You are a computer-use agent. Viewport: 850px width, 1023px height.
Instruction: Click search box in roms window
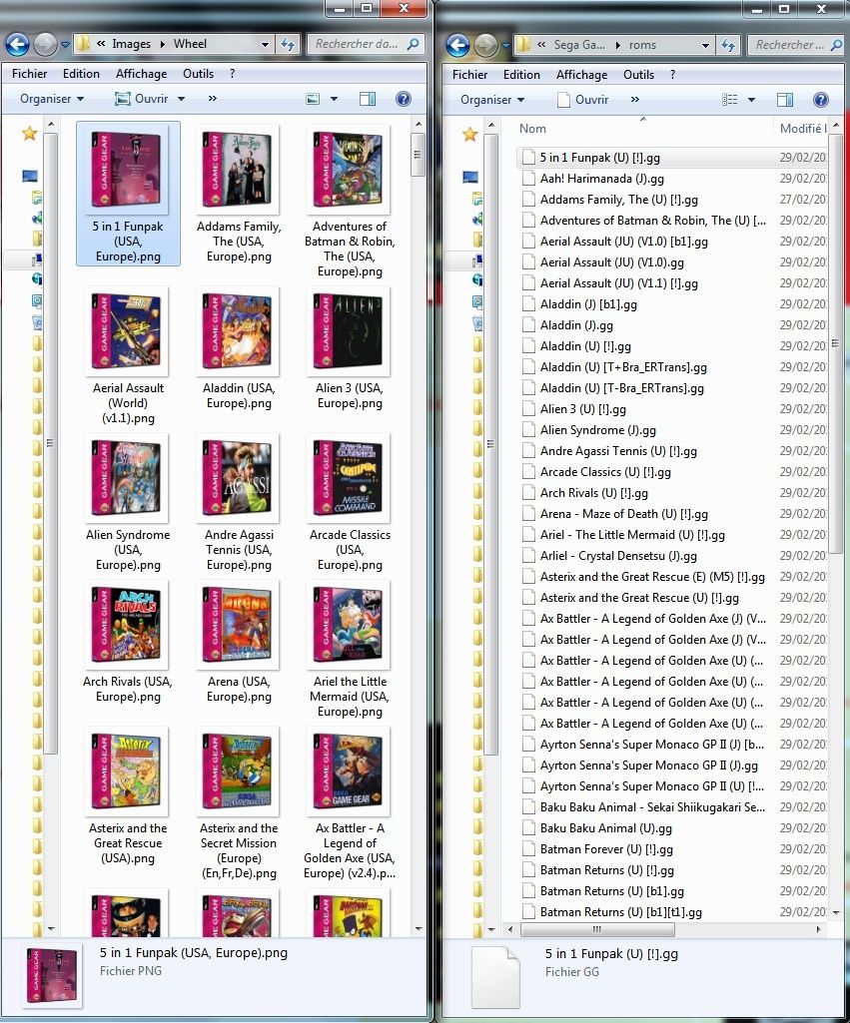click(796, 44)
